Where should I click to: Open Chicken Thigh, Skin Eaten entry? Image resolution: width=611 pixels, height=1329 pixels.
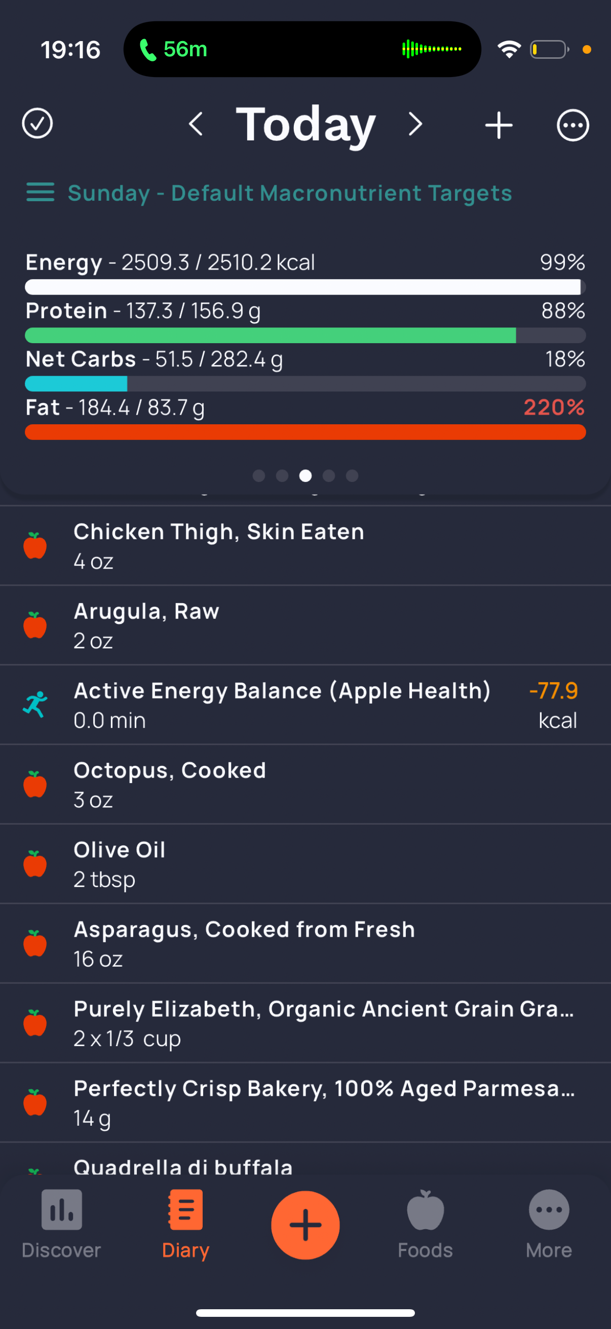click(x=305, y=546)
